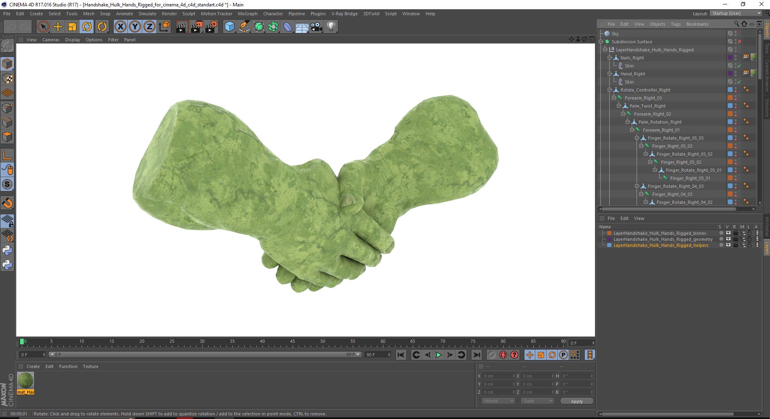Enable Edges mode
Viewport: 770px width, 419px height.
(7, 122)
